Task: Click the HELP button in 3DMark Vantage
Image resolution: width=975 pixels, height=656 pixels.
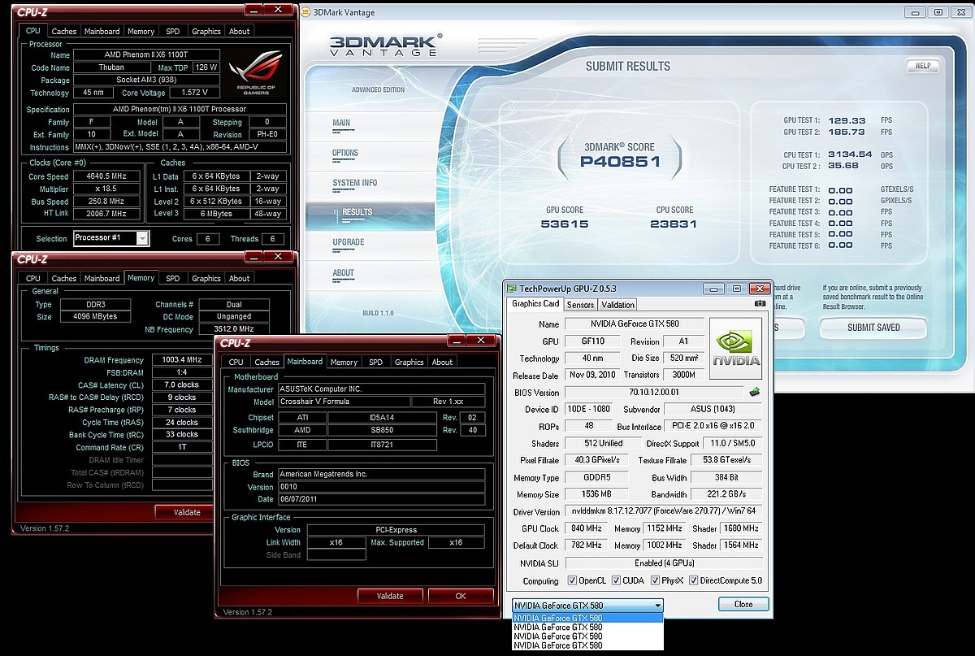Action: (923, 66)
